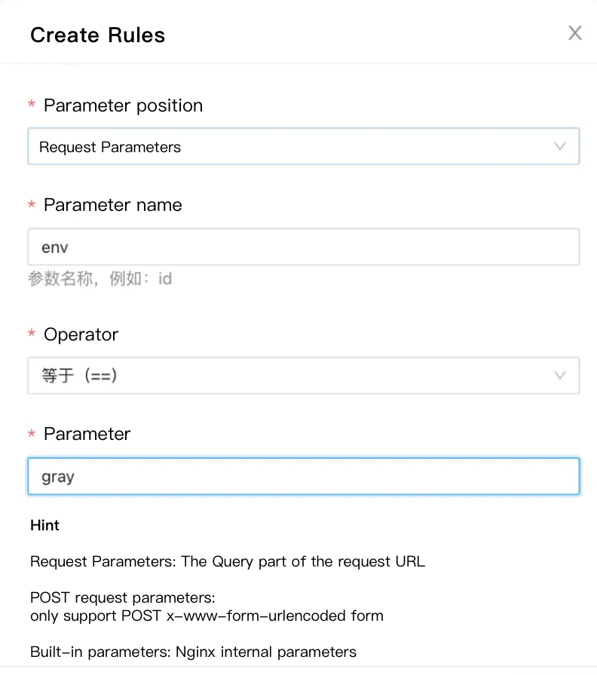Select the 等于 (==) operator box
The width and height of the screenshot is (597, 675).
click(x=303, y=375)
